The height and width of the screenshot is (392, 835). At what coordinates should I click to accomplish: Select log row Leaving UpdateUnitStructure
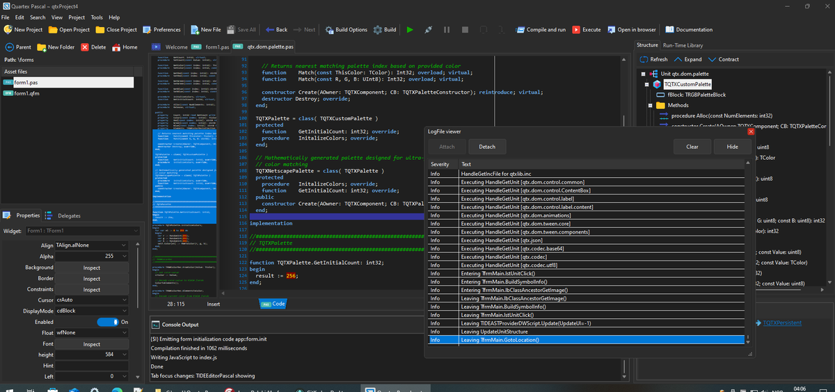(587, 332)
